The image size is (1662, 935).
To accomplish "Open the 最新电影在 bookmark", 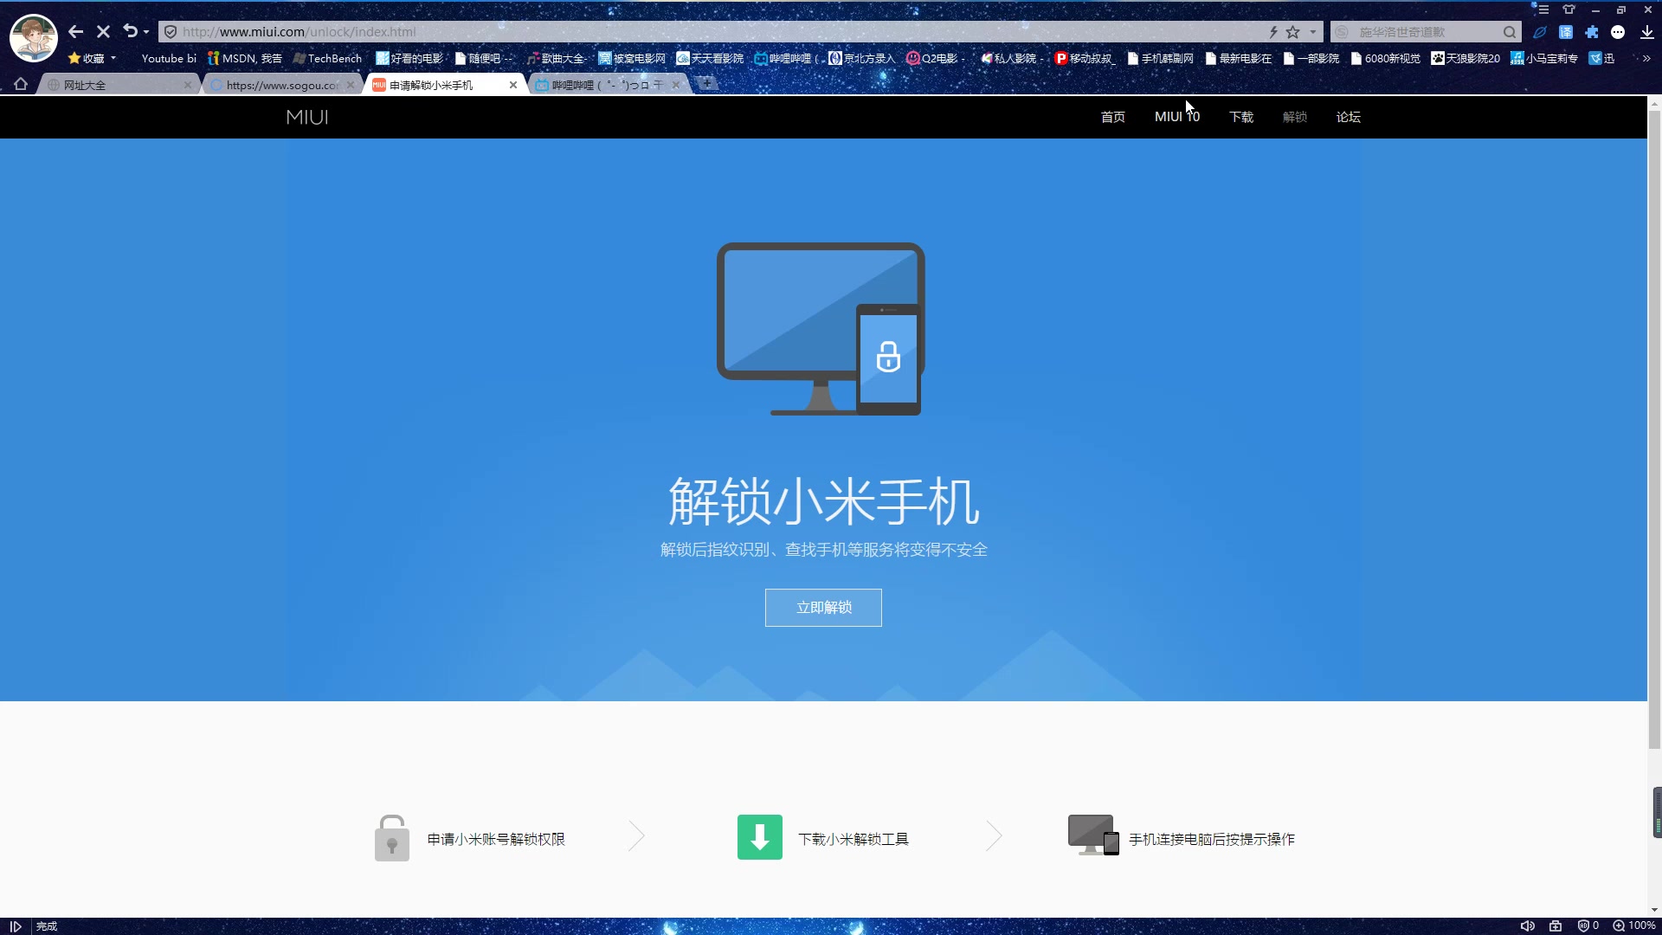I will tap(1239, 58).
